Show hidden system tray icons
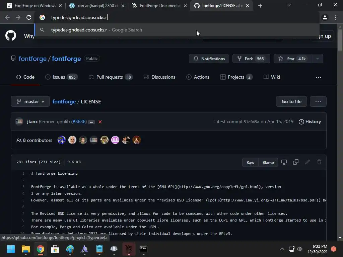The image size is (343, 257). point(282,249)
